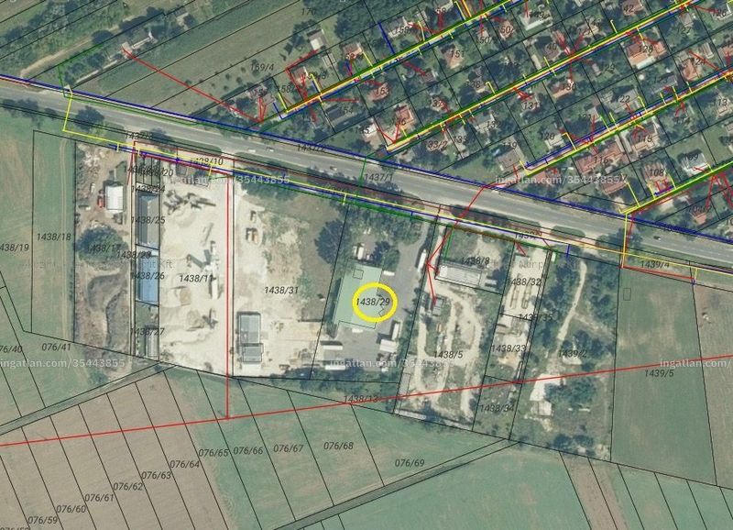Select residential lot number 128
Screen dimensions: 733x530
645,50
